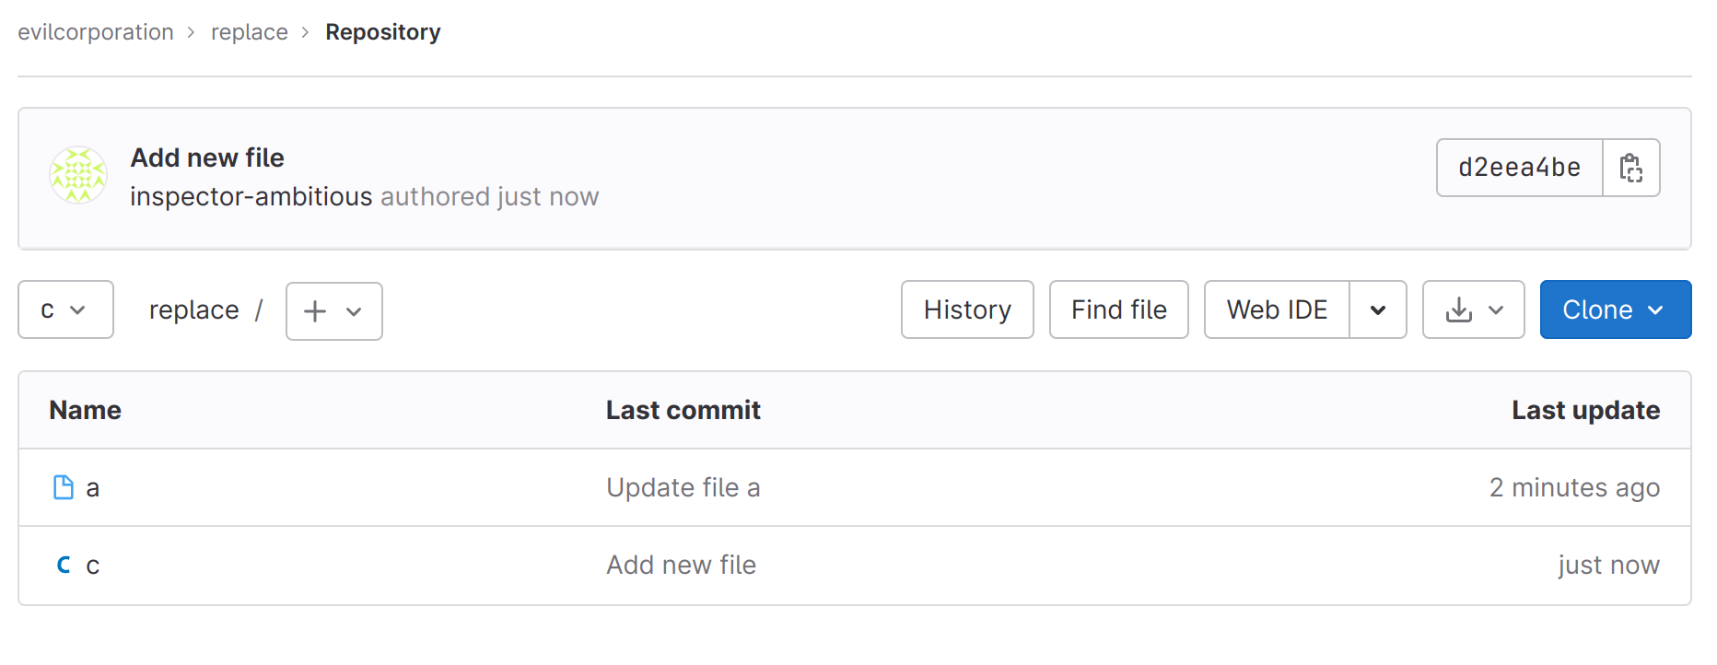The width and height of the screenshot is (1717, 665).
Task: Click the replace root path link
Action: [193, 310]
